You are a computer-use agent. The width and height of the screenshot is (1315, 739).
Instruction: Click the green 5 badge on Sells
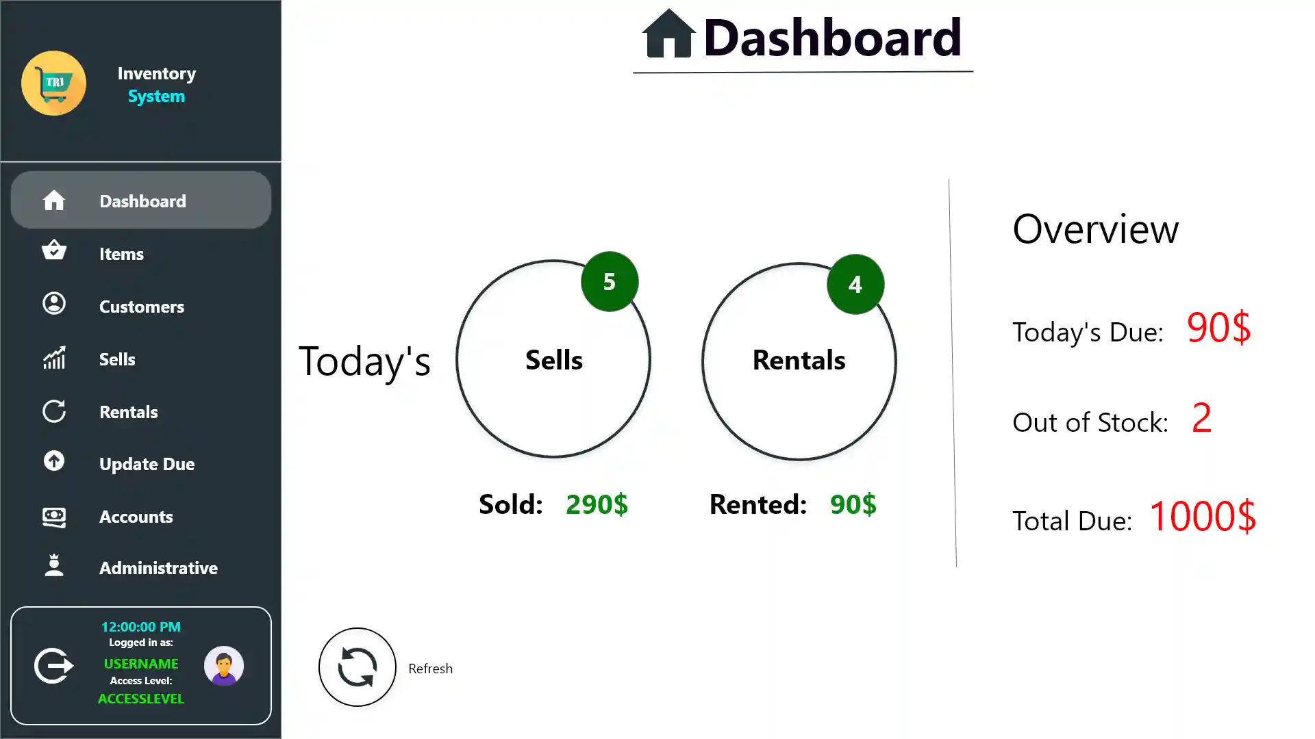(609, 281)
